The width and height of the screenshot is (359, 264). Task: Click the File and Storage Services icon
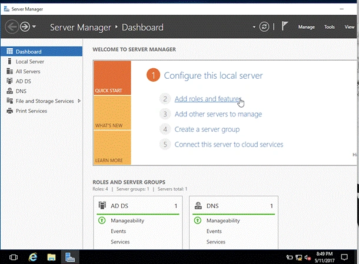tap(9, 101)
